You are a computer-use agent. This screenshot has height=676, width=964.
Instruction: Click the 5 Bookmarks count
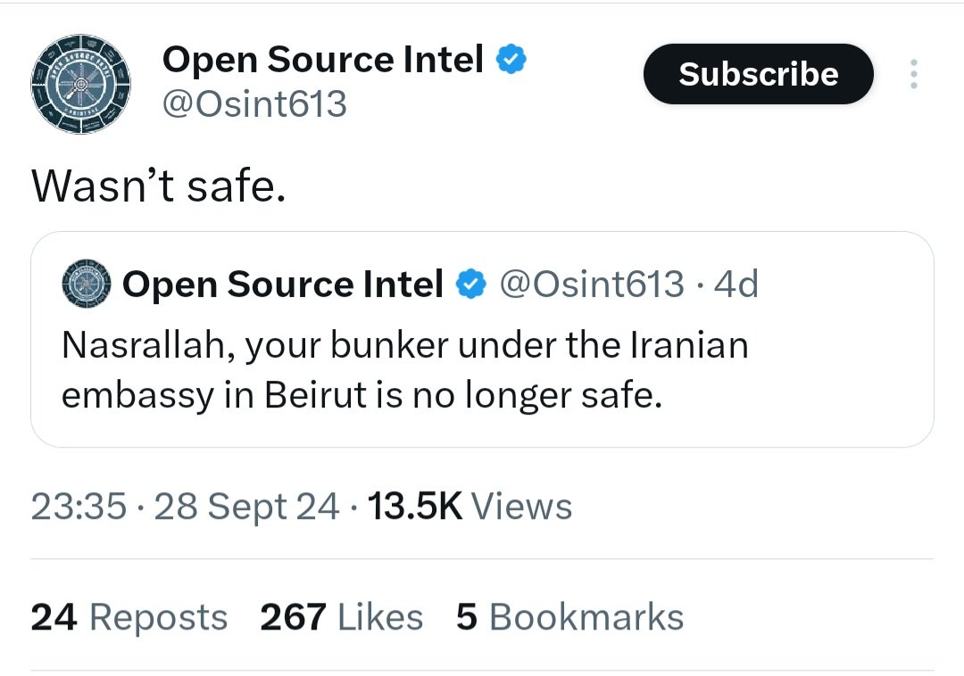(x=569, y=617)
